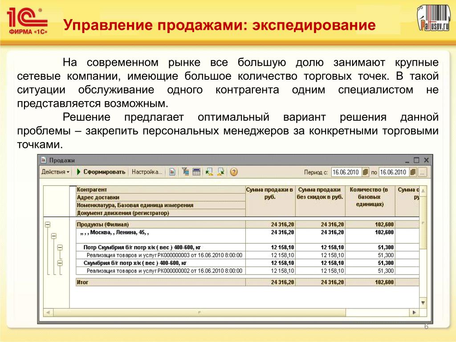Click the Итог total row label
The height and width of the screenshot is (342, 456).
tap(82, 282)
